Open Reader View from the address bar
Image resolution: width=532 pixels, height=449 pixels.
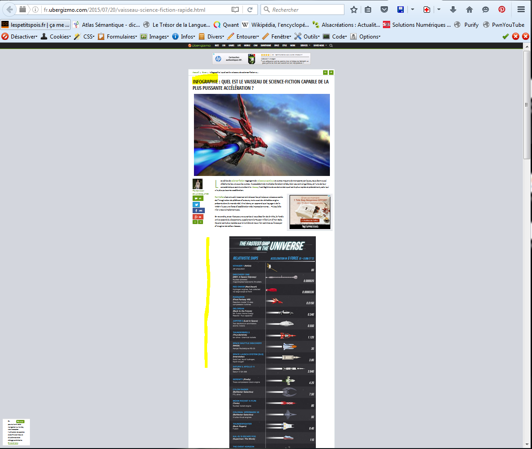pyautogui.click(x=235, y=10)
